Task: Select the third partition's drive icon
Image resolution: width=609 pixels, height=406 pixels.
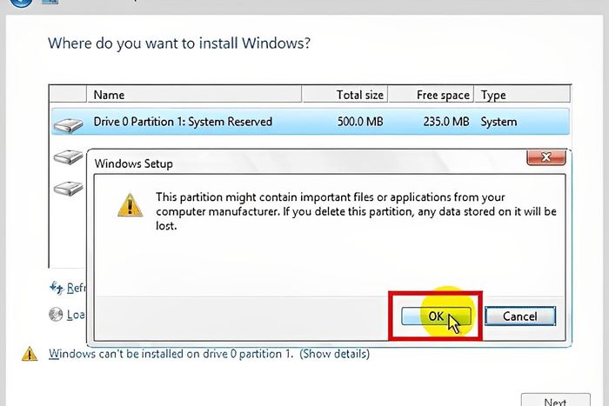Action: [x=69, y=189]
